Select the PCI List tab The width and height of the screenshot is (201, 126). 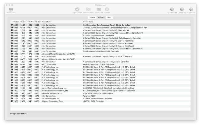click(101, 17)
